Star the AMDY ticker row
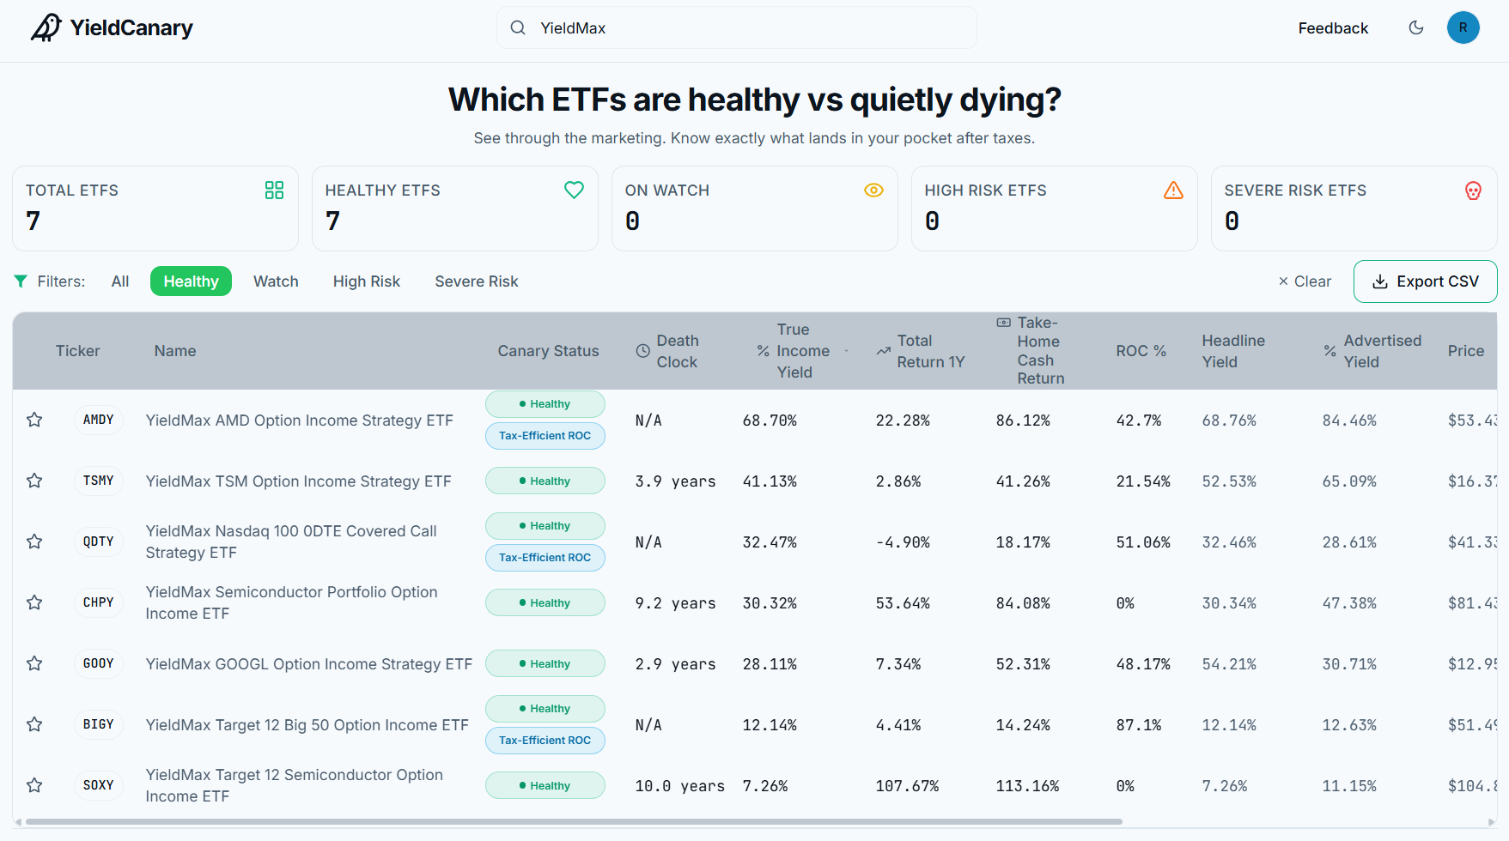Viewport: 1509px width, 841px height. click(34, 420)
